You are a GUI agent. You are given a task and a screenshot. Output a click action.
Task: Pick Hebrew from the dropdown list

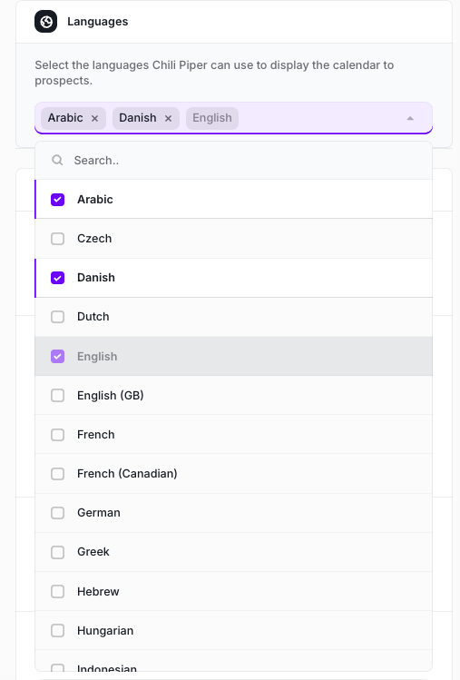point(234,592)
